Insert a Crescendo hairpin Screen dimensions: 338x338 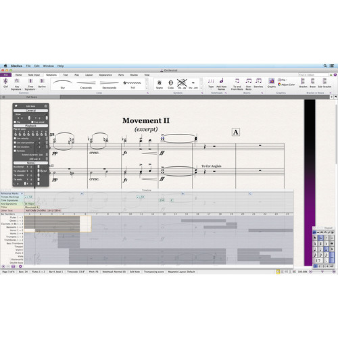[x=86, y=84]
